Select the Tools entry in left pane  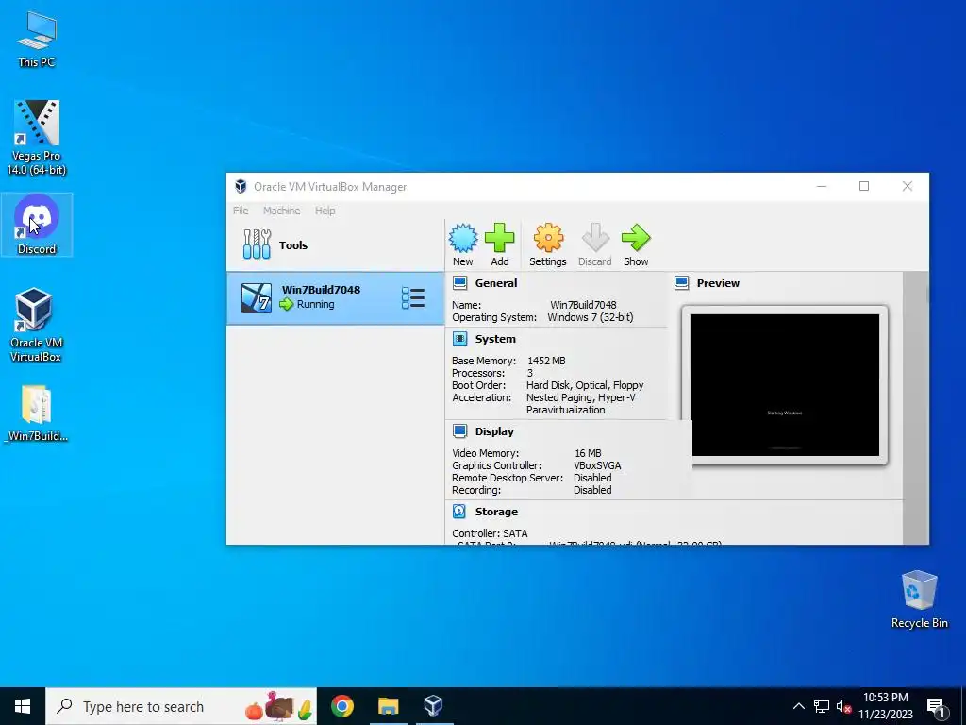335,244
